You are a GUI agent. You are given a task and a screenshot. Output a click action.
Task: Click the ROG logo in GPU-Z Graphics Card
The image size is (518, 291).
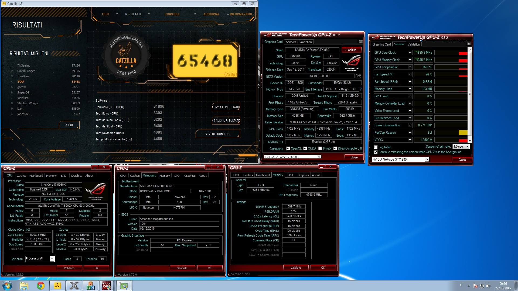[x=352, y=63]
